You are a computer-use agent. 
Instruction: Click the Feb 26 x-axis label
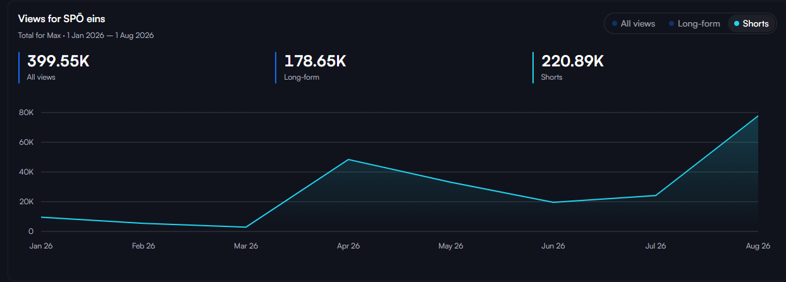pos(143,246)
